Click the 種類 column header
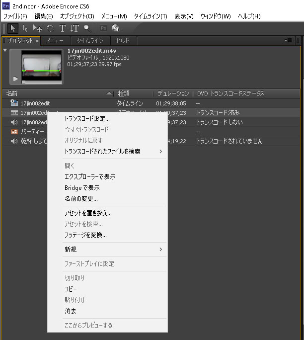This screenshot has height=340, width=304. (x=124, y=93)
